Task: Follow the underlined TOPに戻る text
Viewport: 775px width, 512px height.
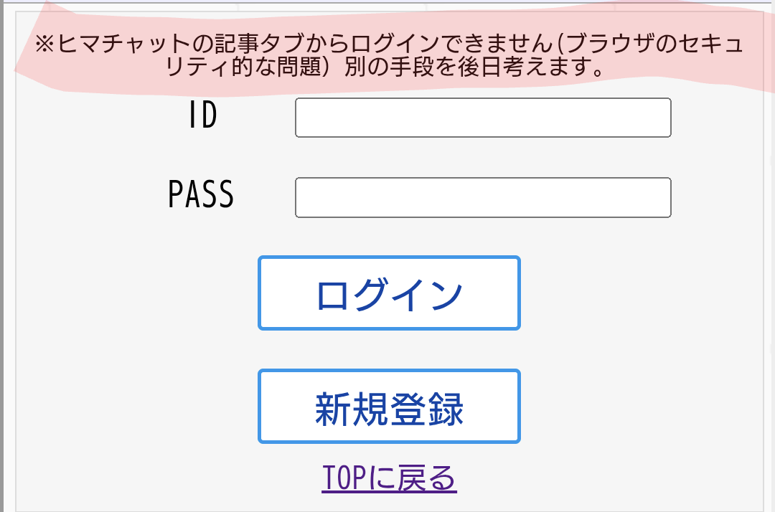Action: click(389, 478)
